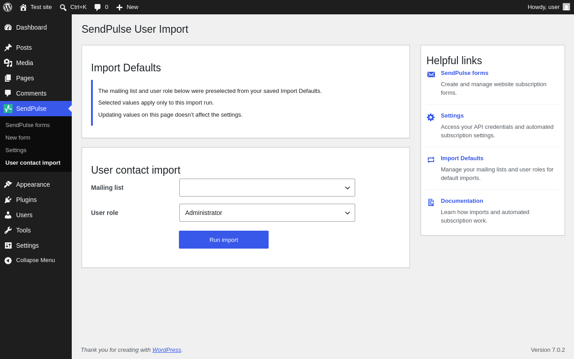This screenshot has width=574, height=359.
Task: Select User contact import submenu item
Action: [33, 162]
